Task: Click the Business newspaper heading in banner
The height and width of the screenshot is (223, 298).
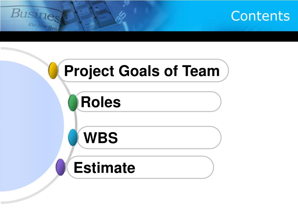Action: [36, 15]
